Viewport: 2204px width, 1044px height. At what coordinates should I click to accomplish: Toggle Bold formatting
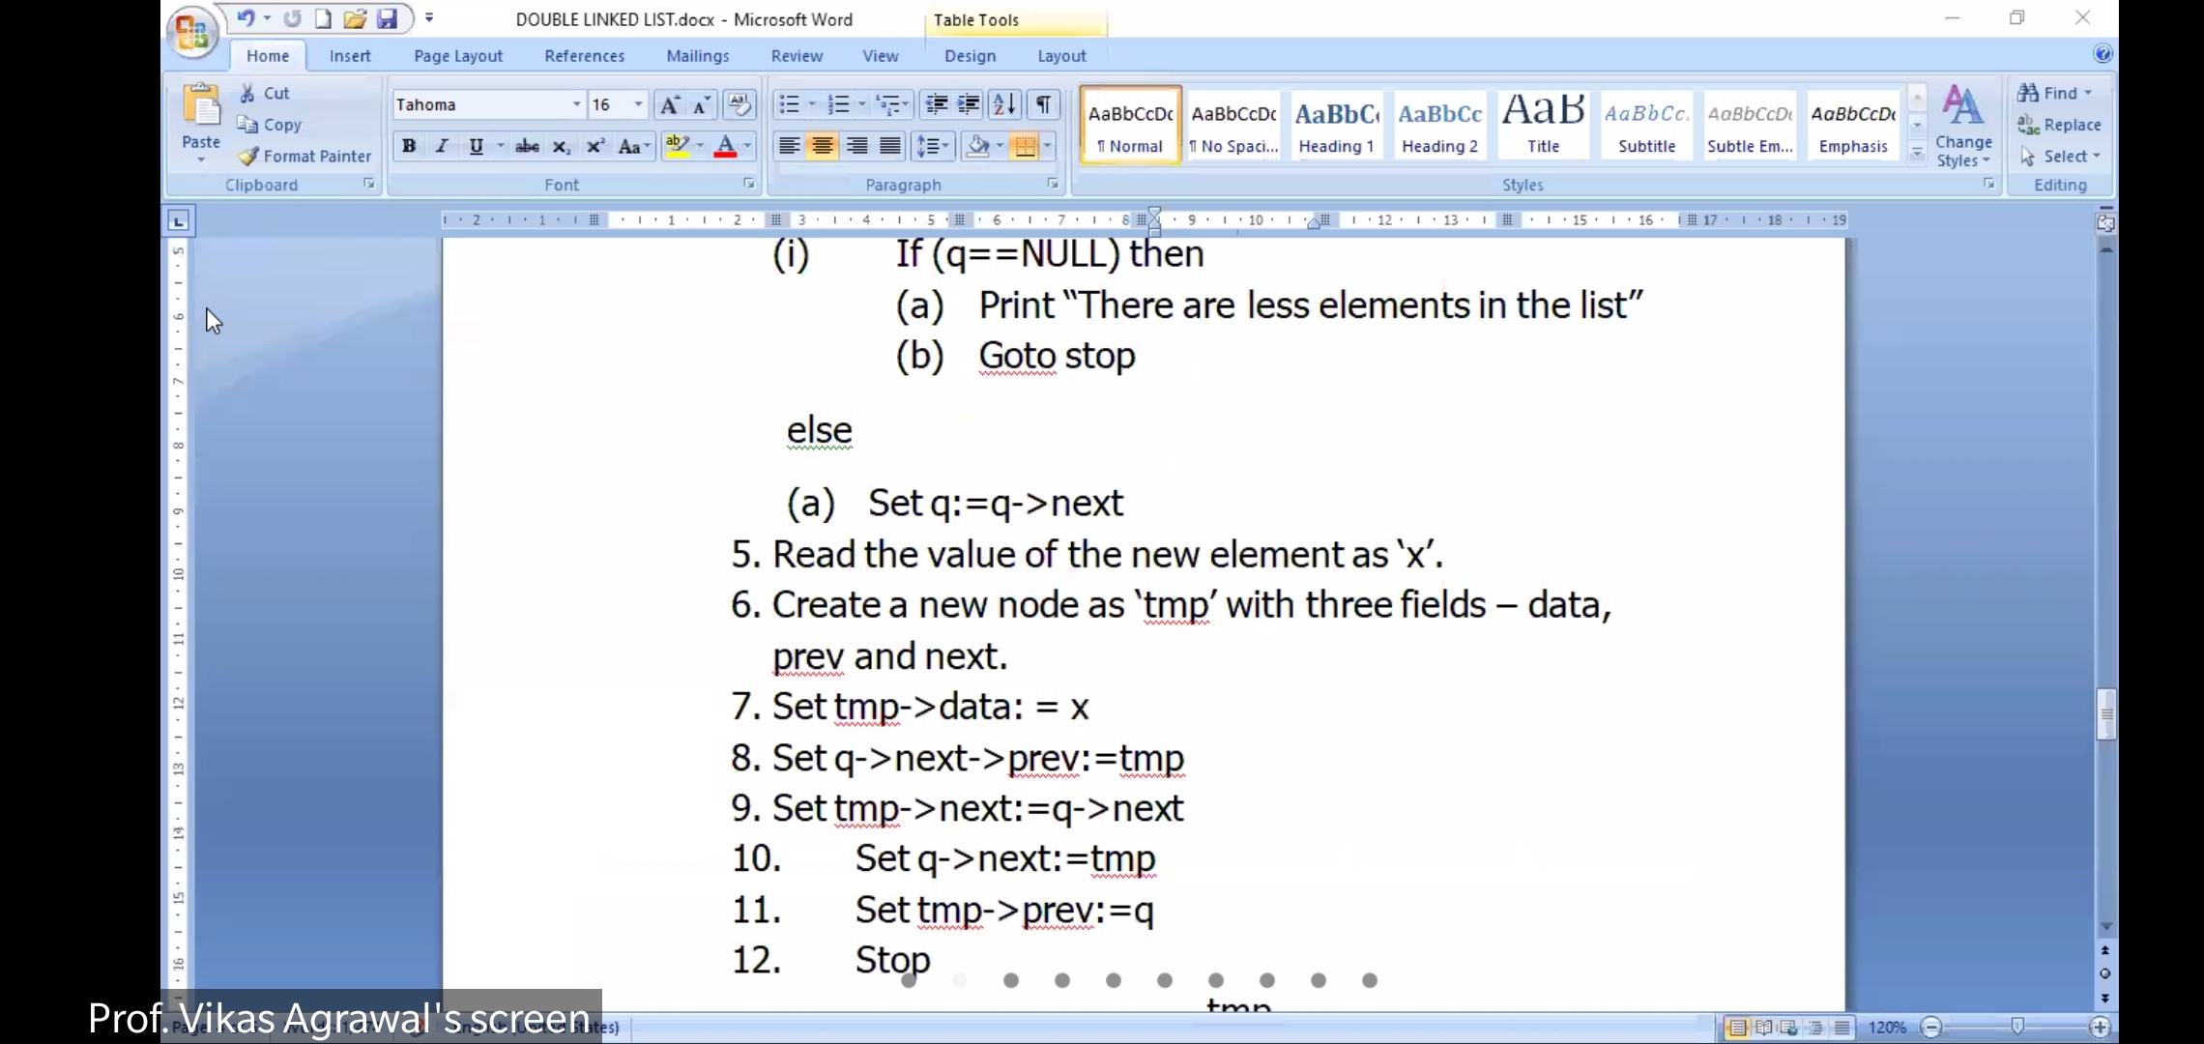(409, 146)
